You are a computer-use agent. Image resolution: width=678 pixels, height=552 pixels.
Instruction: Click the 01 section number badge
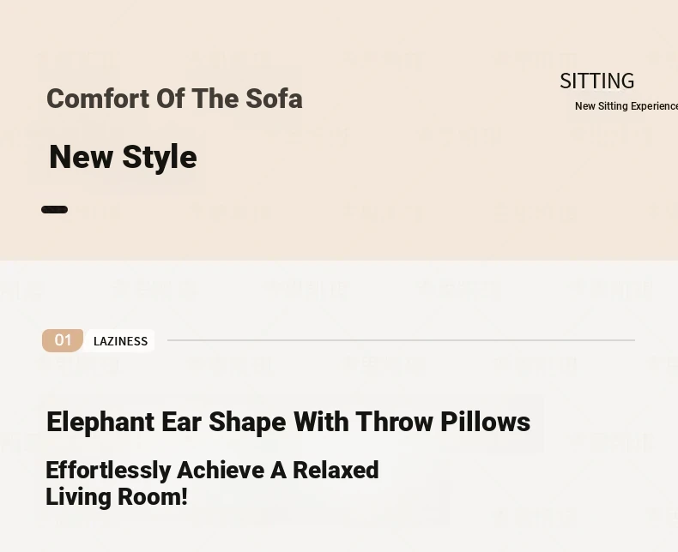point(63,340)
